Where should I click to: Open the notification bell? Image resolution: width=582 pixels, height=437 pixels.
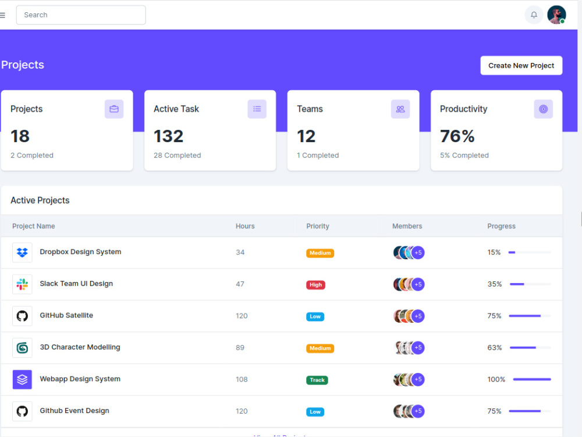pyautogui.click(x=534, y=15)
